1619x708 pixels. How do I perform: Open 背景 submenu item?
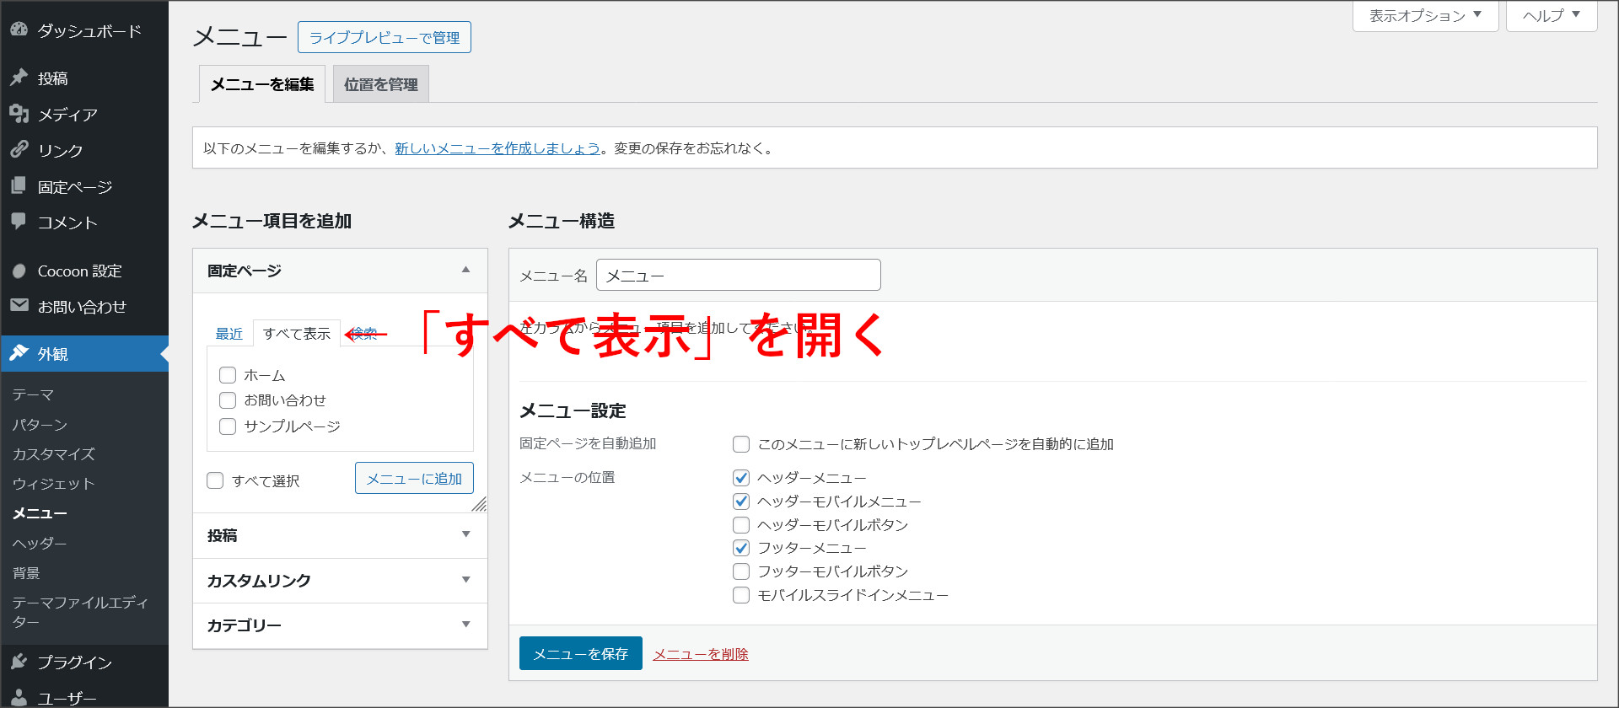pos(26,573)
